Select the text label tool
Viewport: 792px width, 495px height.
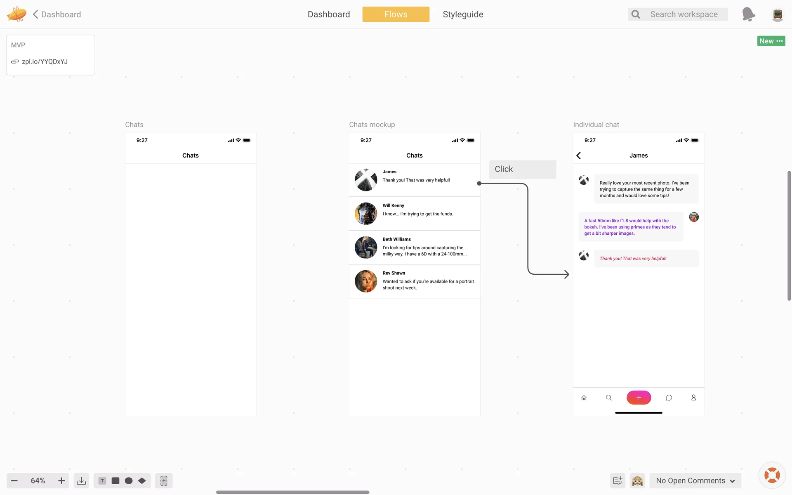tap(102, 481)
